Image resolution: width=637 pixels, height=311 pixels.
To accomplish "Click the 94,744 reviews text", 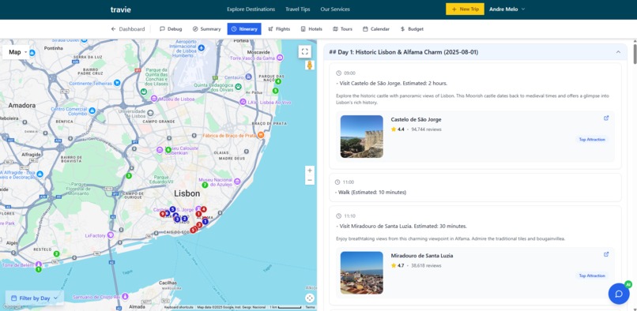I will pos(426,129).
